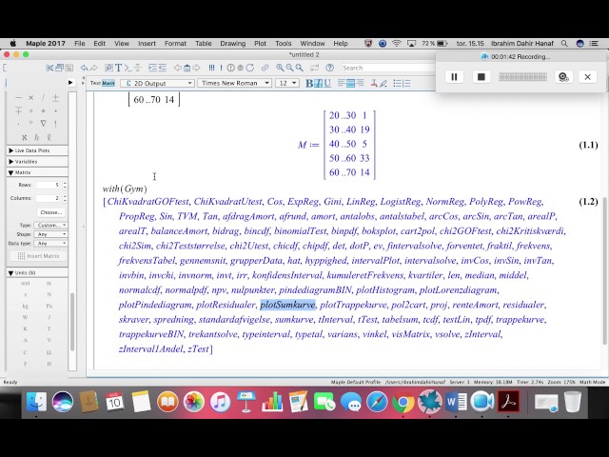Open the matrix Type Custom dropdown
This screenshot has width=609, height=457.
[50, 226]
